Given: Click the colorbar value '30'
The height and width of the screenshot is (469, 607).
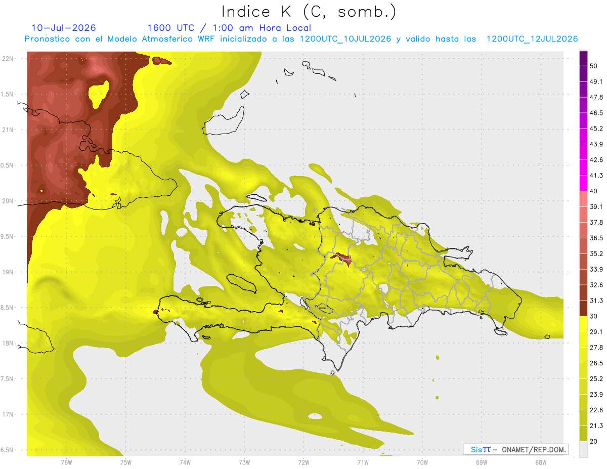Looking at the screenshot, I should point(594,316).
